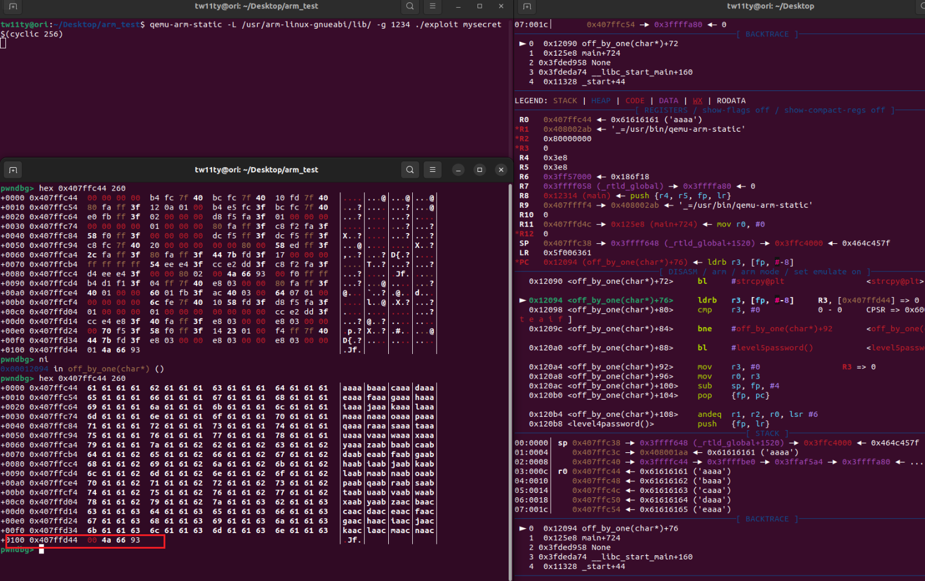Click new tab icon in right ~/Desktop terminal
Image resolution: width=925 pixels, height=581 pixels.
pos(527,6)
